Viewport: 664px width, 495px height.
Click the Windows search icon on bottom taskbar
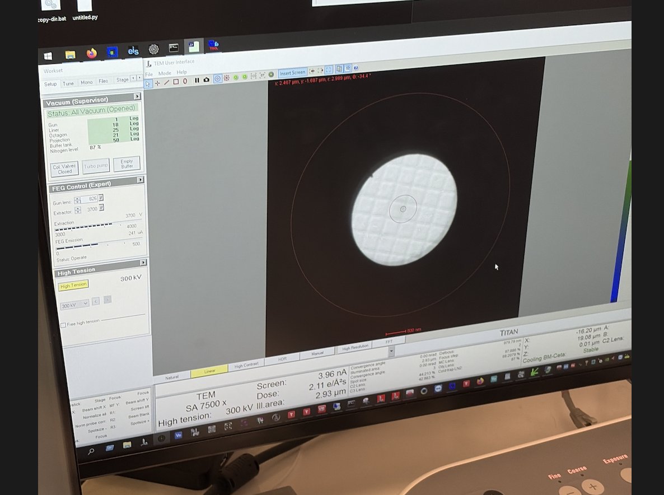tap(91, 451)
